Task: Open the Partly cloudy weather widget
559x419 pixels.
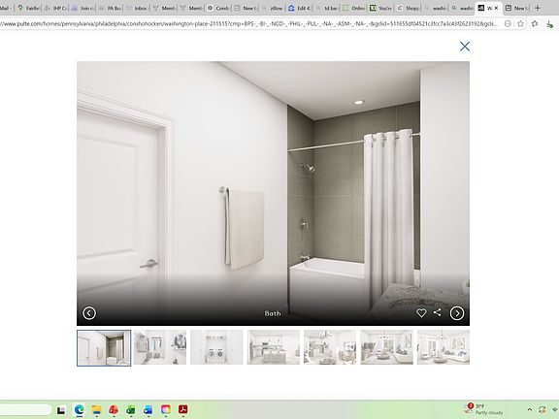Action: pyautogui.click(x=483, y=409)
